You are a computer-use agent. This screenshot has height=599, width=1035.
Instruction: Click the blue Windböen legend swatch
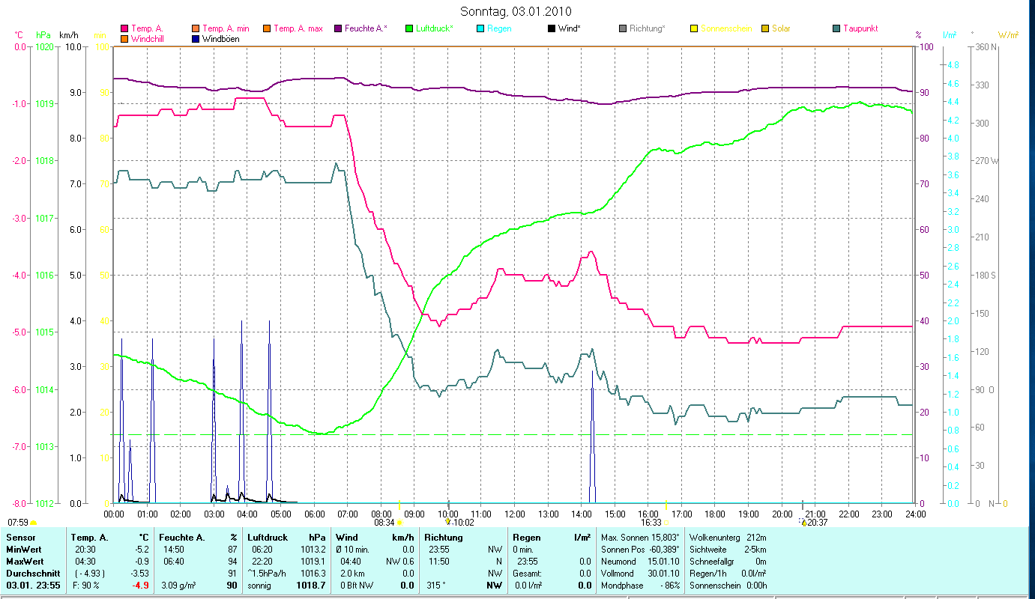pyautogui.click(x=196, y=38)
